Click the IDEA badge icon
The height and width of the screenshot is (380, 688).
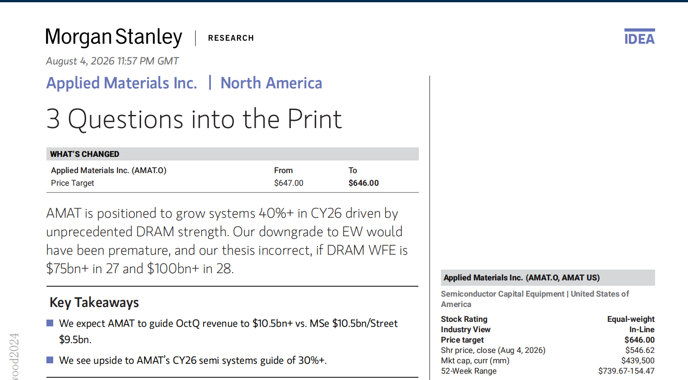tap(639, 37)
